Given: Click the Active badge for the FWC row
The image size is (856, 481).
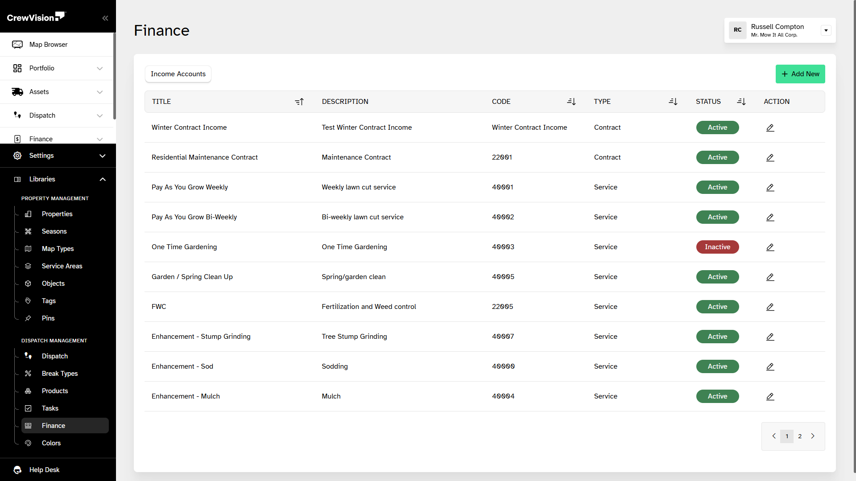Looking at the screenshot, I should [x=717, y=307].
